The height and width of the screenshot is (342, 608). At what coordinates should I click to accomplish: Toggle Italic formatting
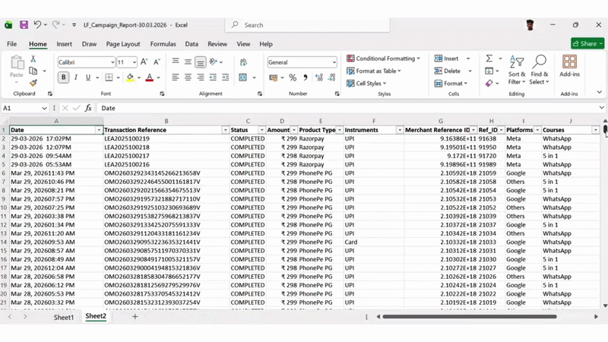pos(75,78)
